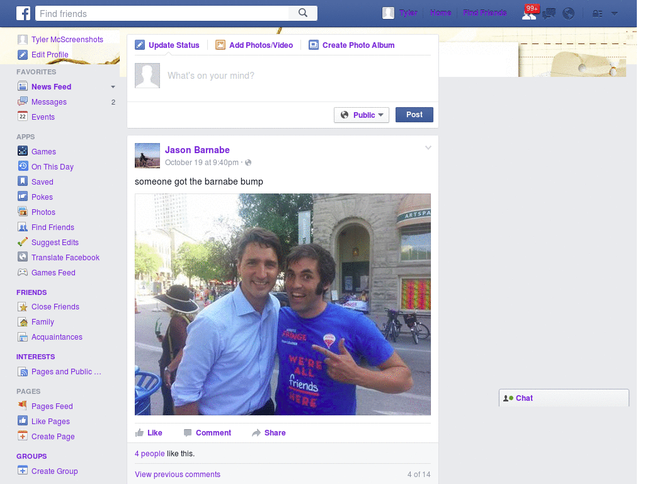Open Messages icon in sidebar
645x484 pixels.
[23, 101]
